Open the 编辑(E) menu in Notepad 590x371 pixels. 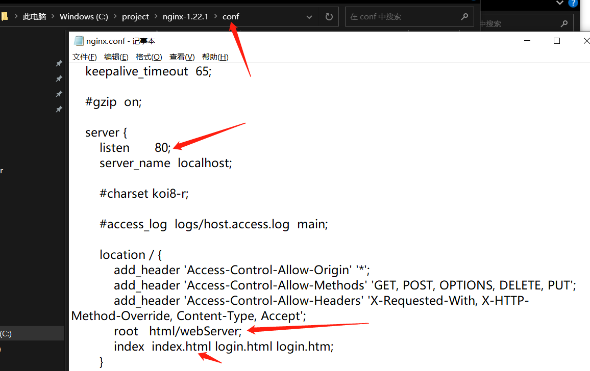tap(116, 57)
